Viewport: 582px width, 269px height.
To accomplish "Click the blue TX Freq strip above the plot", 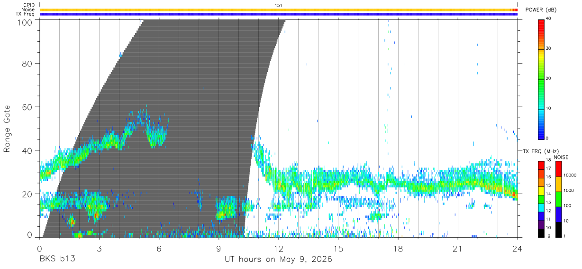I will (x=279, y=14).
